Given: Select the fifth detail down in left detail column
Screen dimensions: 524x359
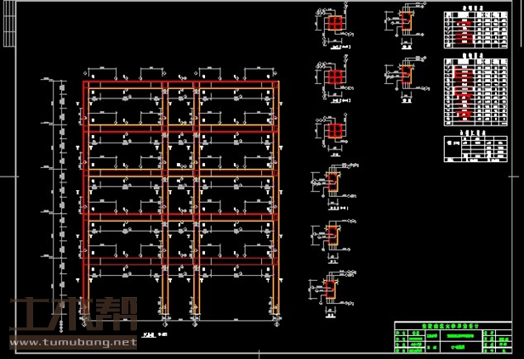Looking at the screenshot, I should (x=336, y=235).
